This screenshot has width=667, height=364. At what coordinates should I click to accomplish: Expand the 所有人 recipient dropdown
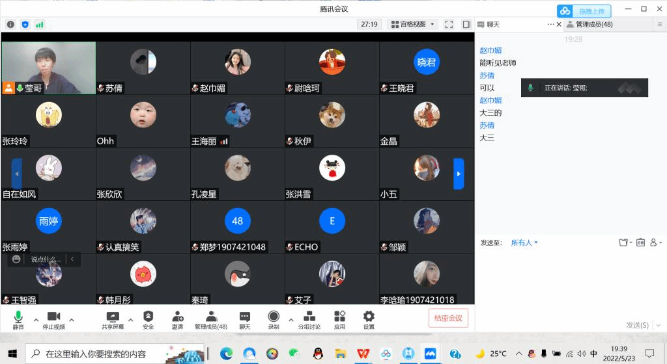pos(524,242)
